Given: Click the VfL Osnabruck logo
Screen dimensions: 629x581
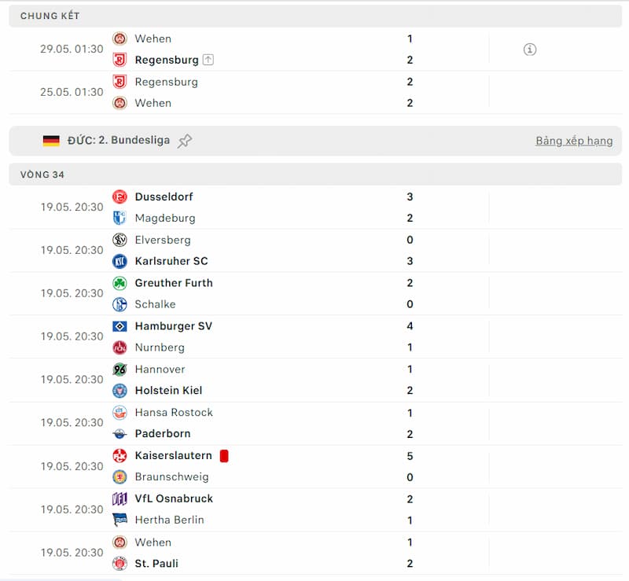Looking at the screenshot, I should tap(120, 498).
